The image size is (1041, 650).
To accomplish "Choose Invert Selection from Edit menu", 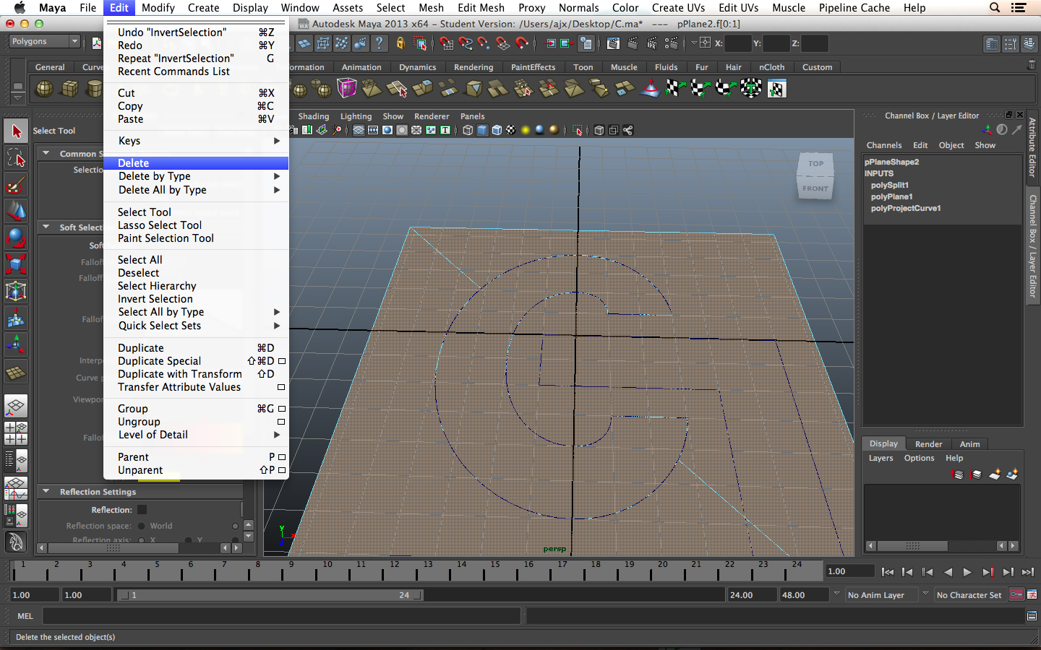I will (155, 299).
